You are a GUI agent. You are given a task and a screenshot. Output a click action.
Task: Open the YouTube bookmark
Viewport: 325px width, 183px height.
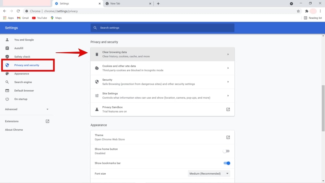pos(39,18)
